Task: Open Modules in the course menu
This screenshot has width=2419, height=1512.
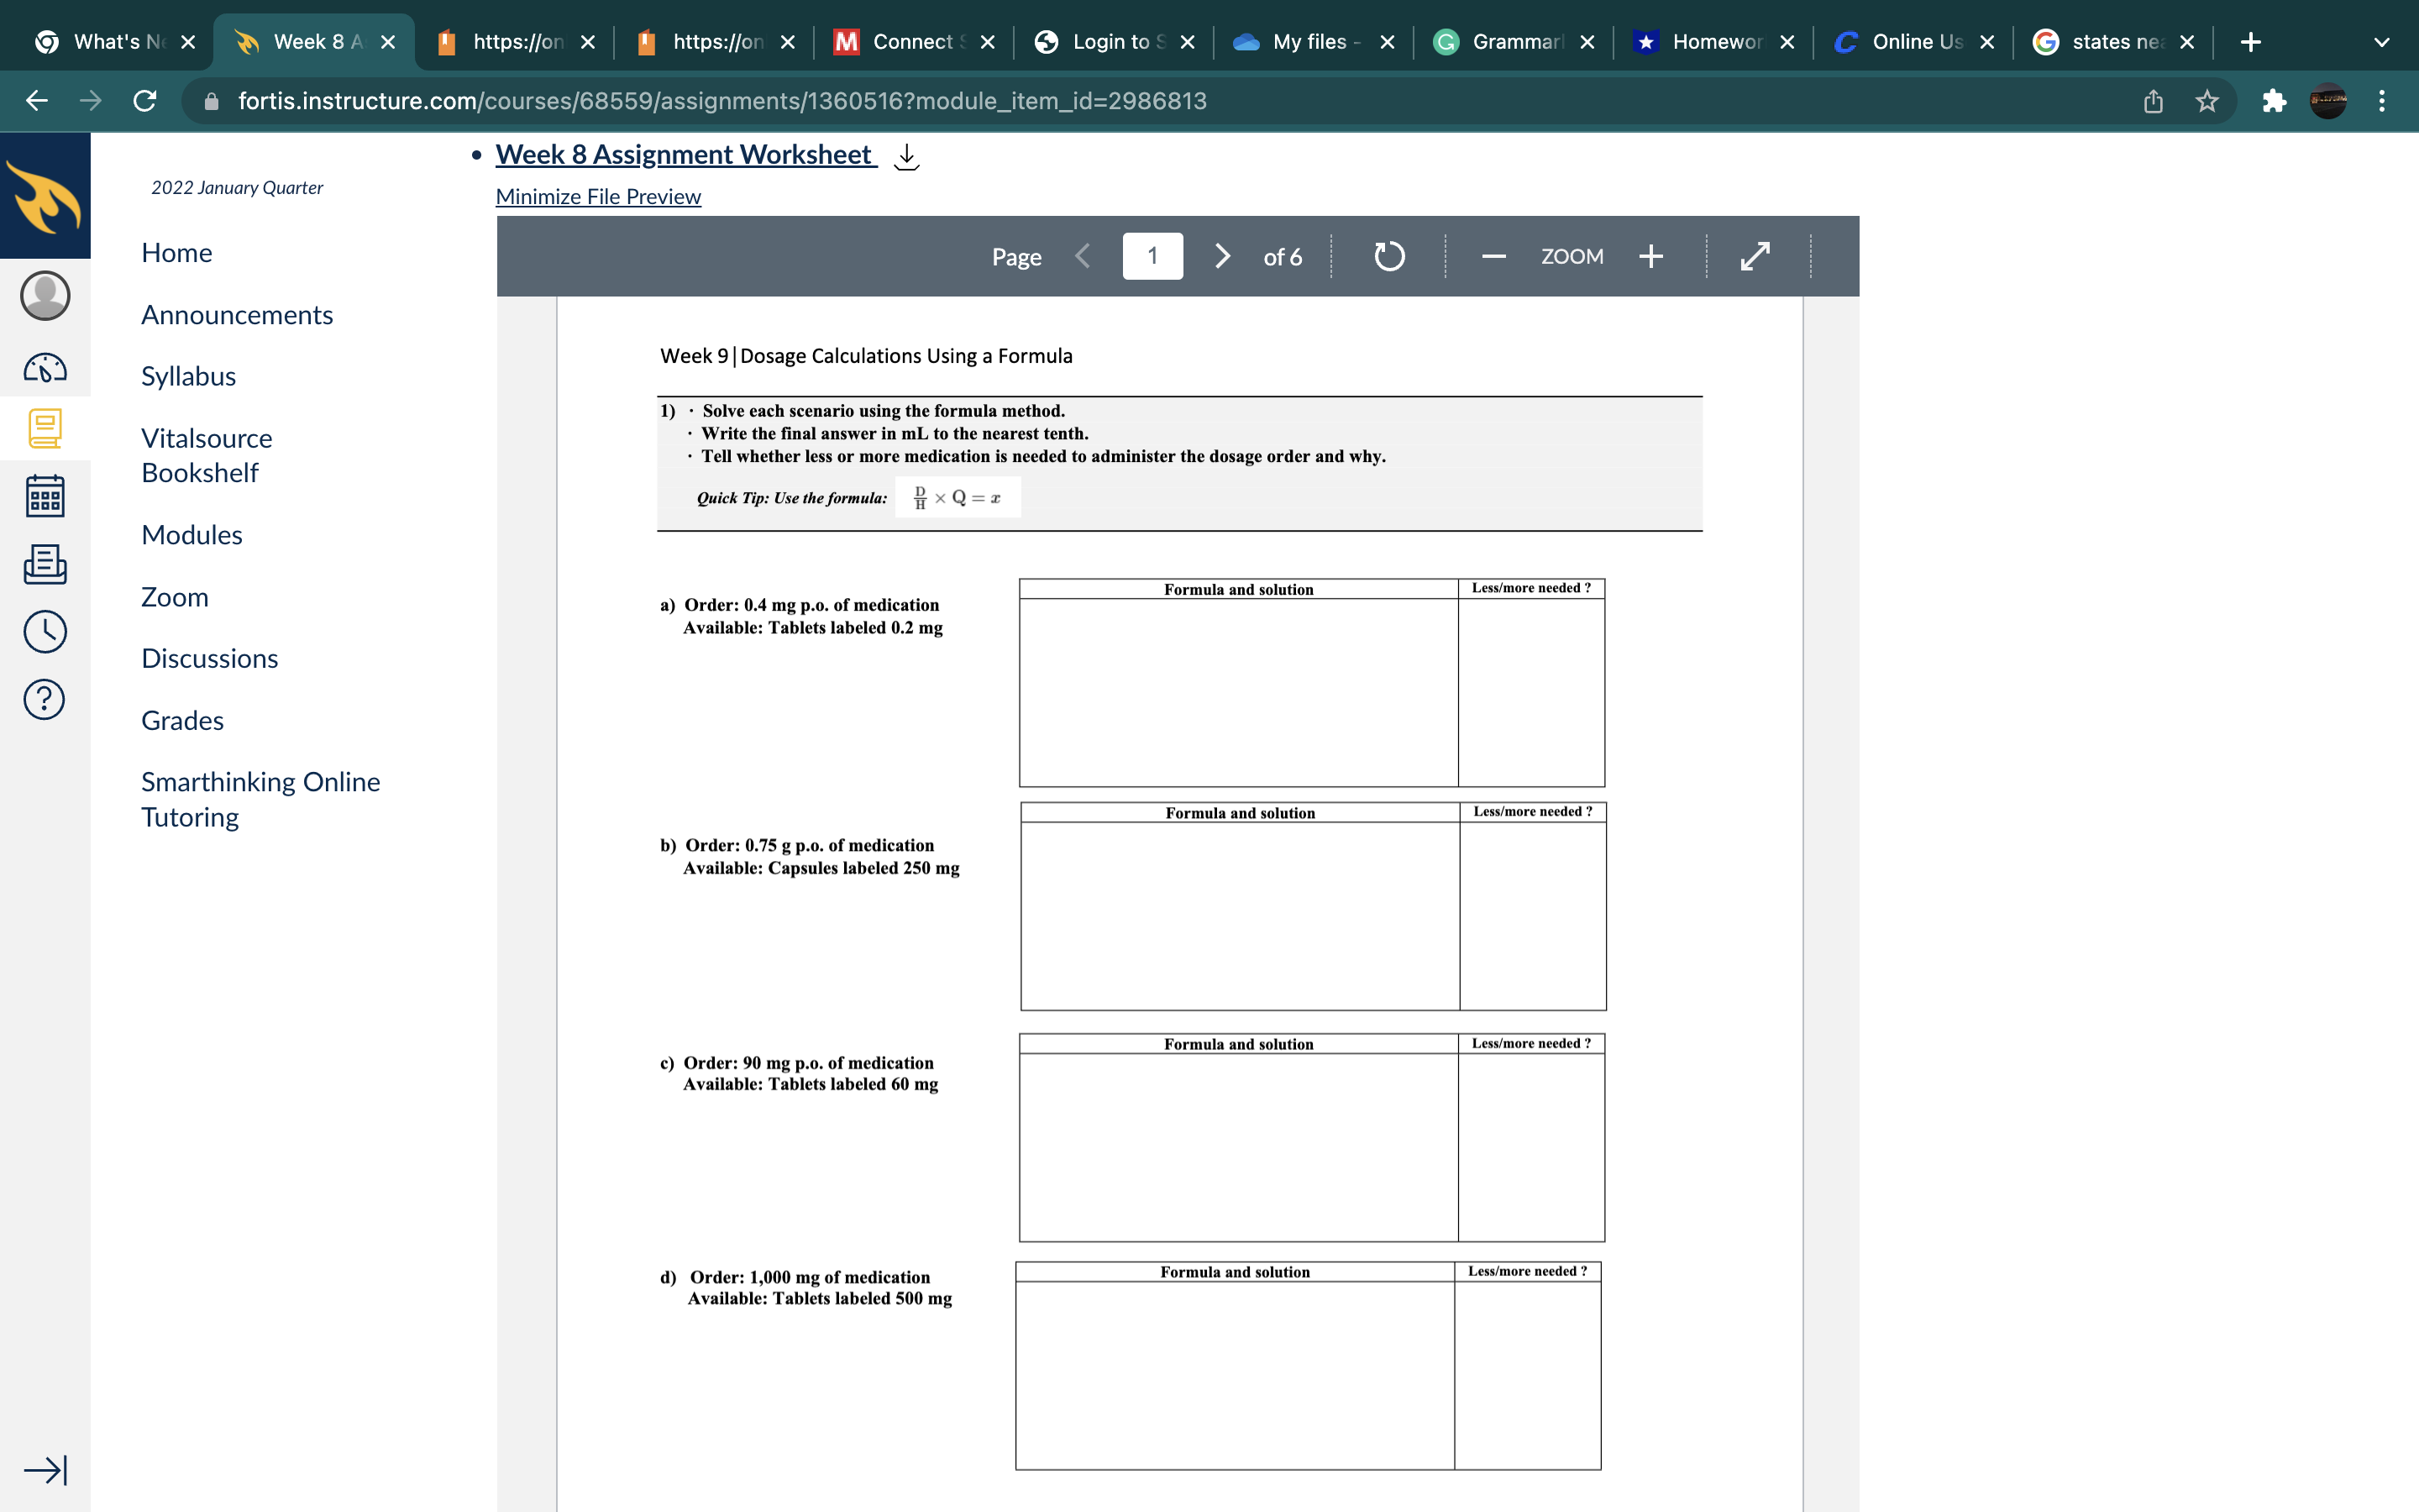Action: pyautogui.click(x=192, y=535)
